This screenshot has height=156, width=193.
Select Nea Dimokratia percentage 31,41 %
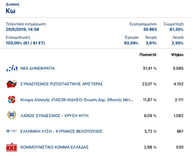(149, 68)
